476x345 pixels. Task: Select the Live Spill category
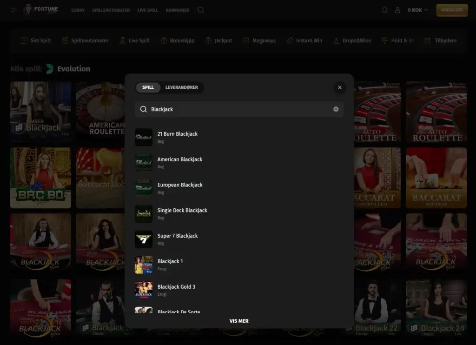point(134,40)
